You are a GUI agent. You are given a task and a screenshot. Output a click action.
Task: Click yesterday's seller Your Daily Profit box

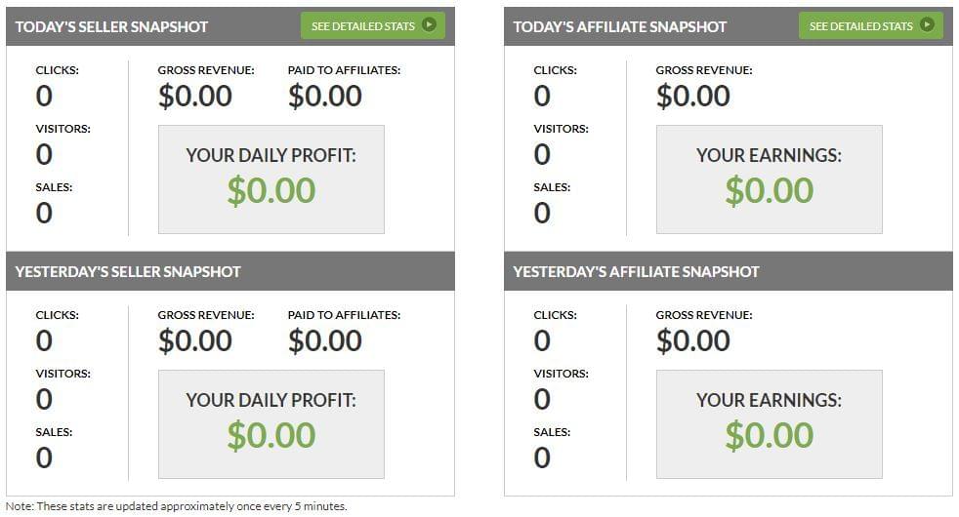click(x=271, y=423)
